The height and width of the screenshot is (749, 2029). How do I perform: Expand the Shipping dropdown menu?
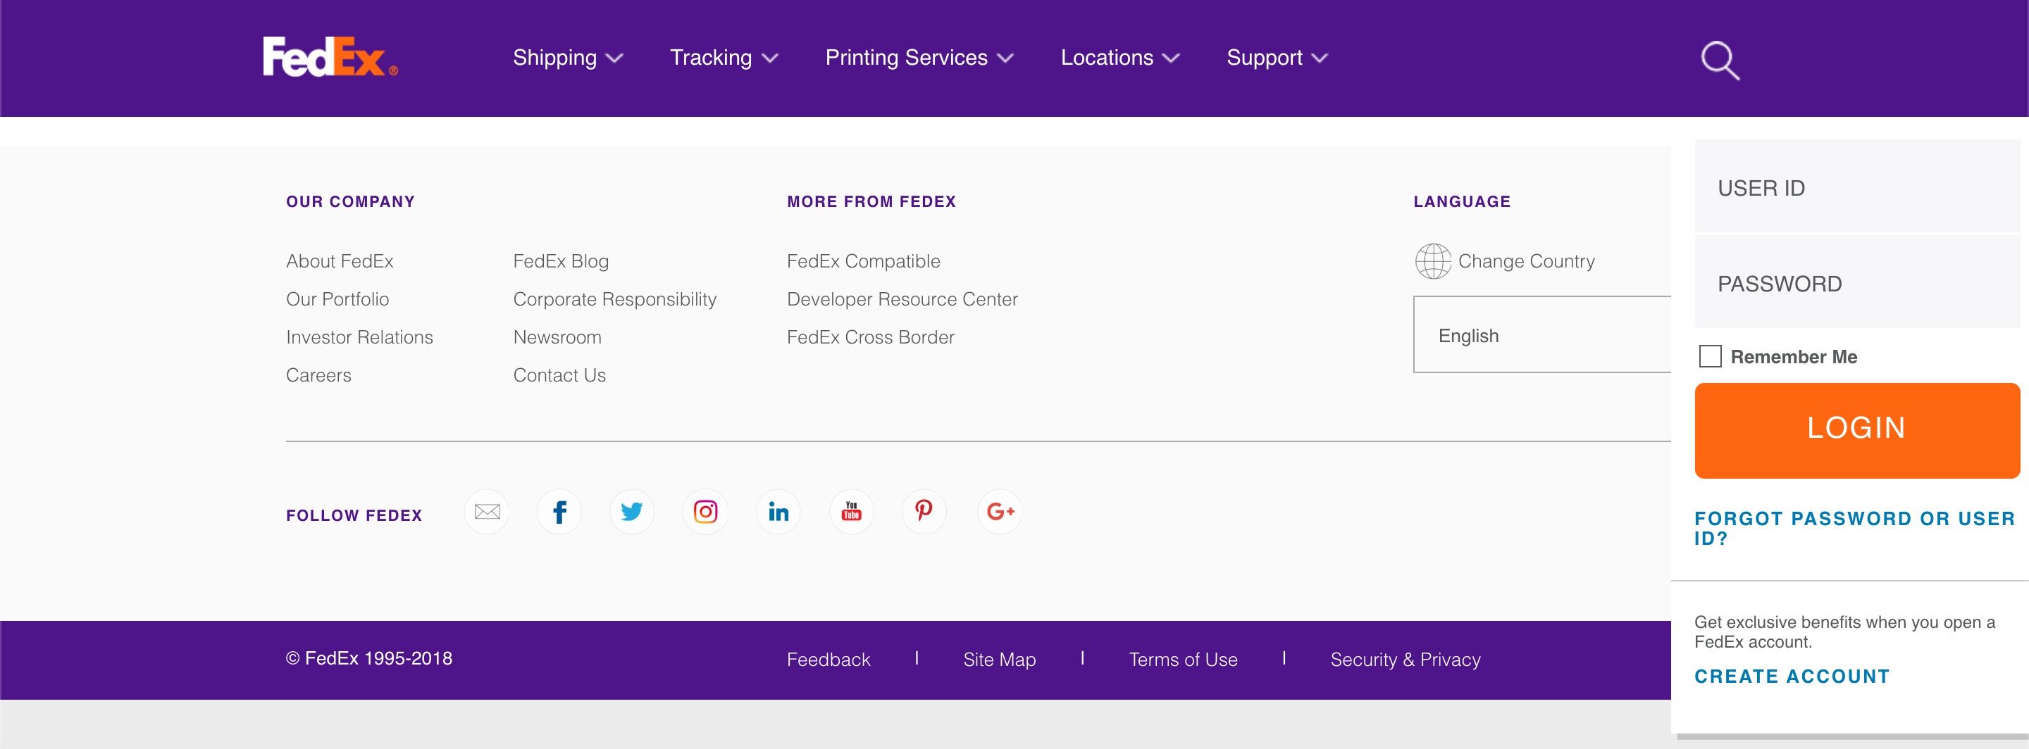[x=567, y=58]
